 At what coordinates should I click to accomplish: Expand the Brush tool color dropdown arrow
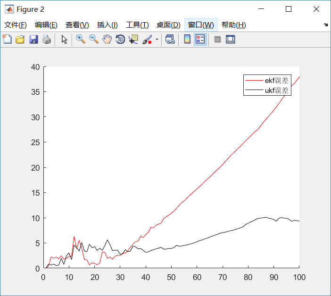[157, 40]
